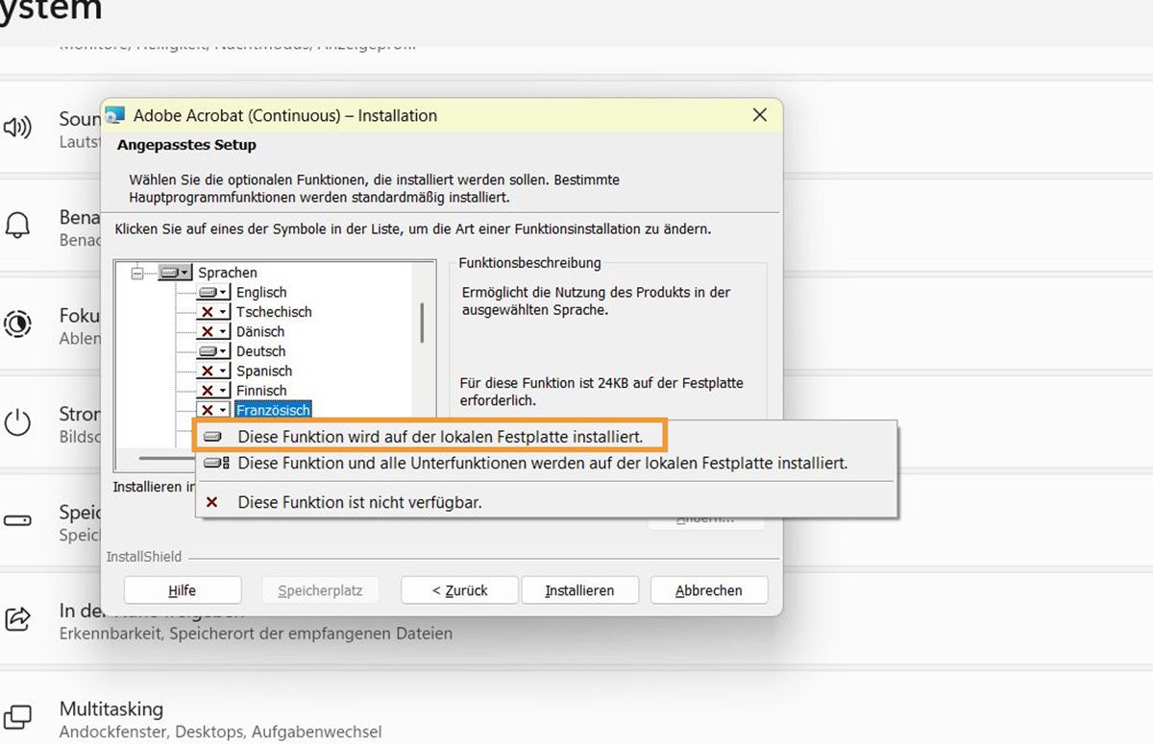Open notifications settings via bell icon
The image size is (1153, 744).
(x=17, y=226)
